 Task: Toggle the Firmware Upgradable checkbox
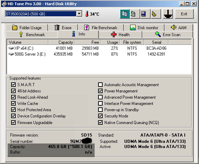[x=13, y=123]
